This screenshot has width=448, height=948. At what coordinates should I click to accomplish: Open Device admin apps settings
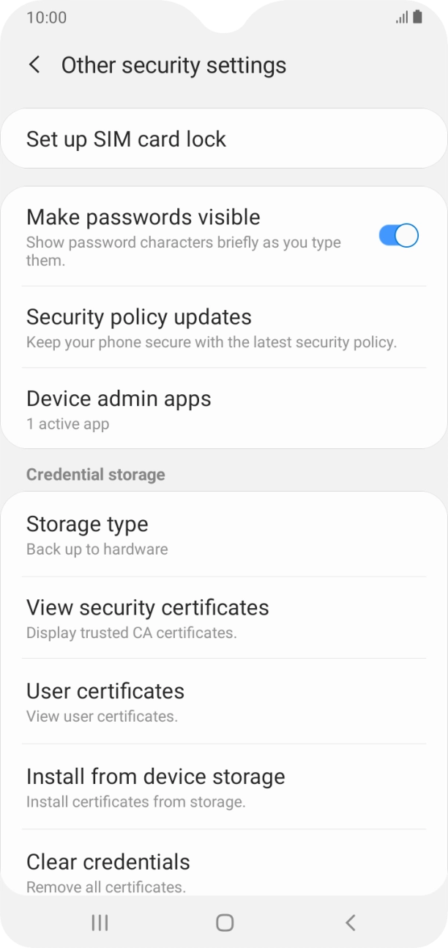click(x=224, y=408)
